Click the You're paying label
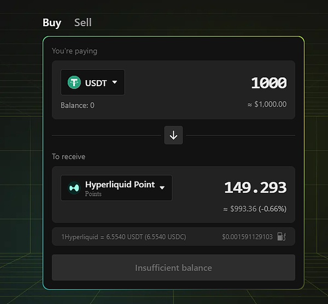 [x=74, y=51]
